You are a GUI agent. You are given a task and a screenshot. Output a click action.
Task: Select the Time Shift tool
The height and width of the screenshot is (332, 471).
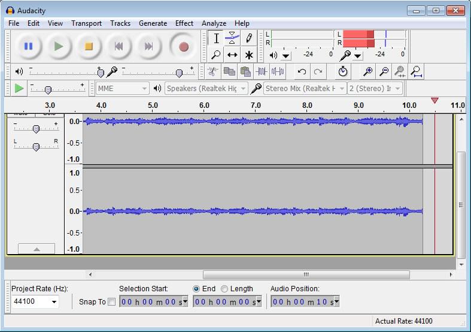[x=232, y=55]
